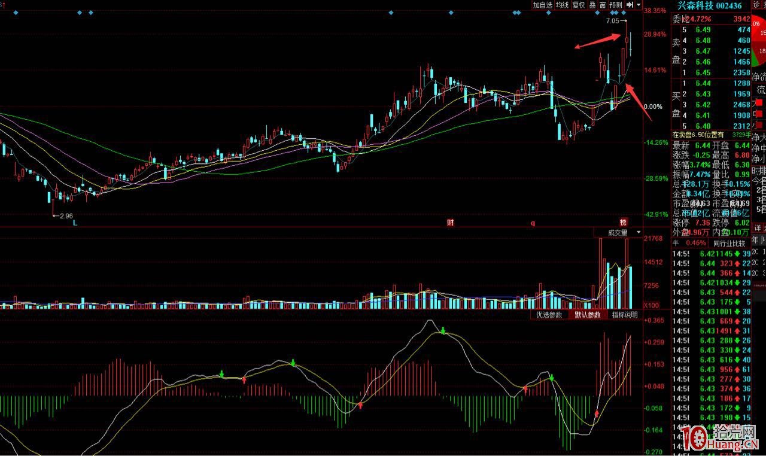Click the buy-3 volume 2468
Screen dimensions: 766x456
pos(740,105)
